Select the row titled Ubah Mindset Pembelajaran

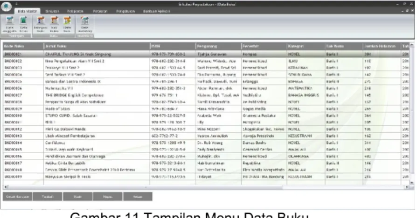click(x=206, y=136)
